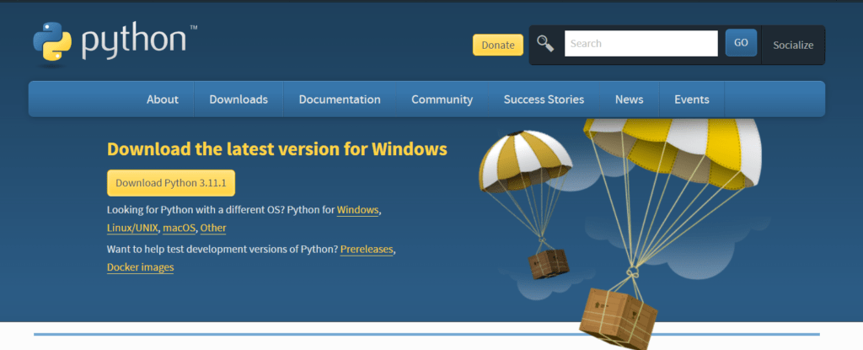This screenshot has height=350, width=863.
Task: Click Download Python 3.11.1 button
Action: [171, 183]
